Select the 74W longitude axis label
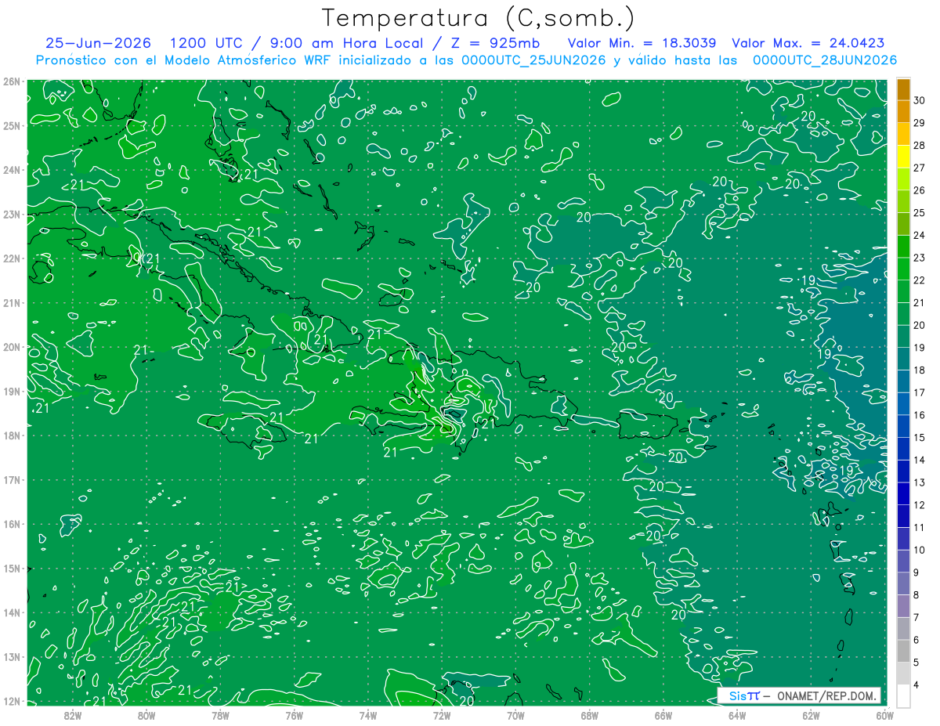The height and width of the screenshot is (726, 940). tap(368, 715)
